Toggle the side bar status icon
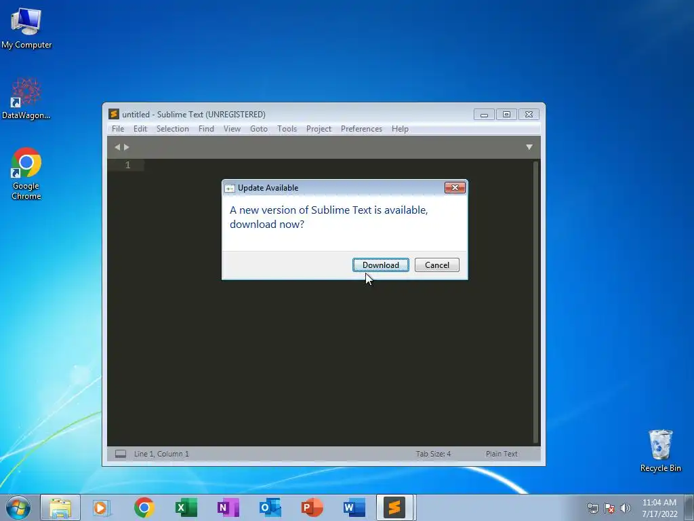 point(121,454)
